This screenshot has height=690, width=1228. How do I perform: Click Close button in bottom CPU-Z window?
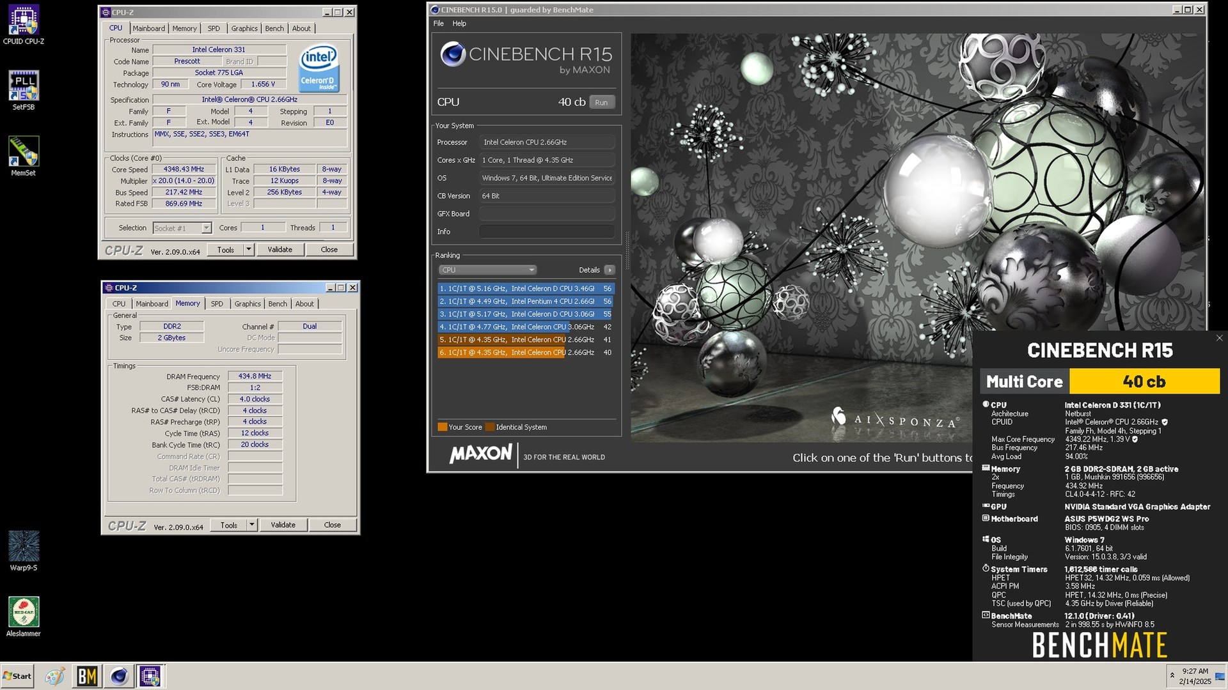(x=333, y=525)
